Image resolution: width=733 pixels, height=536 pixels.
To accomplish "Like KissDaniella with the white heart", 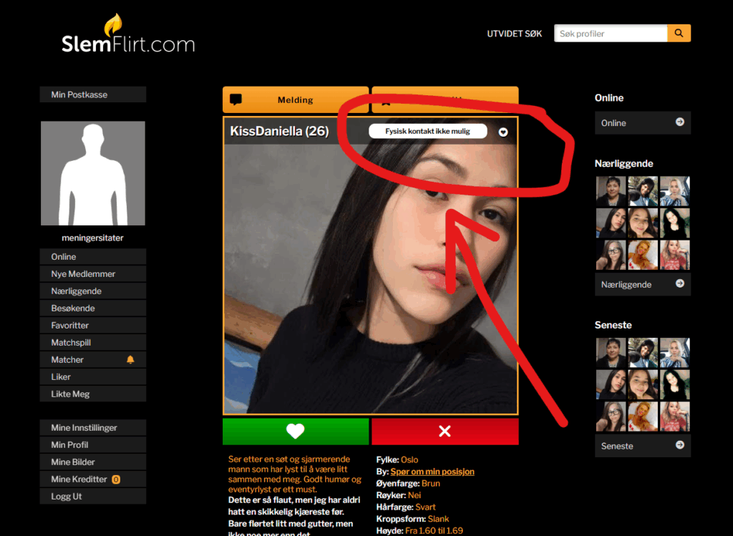I will (x=296, y=431).
